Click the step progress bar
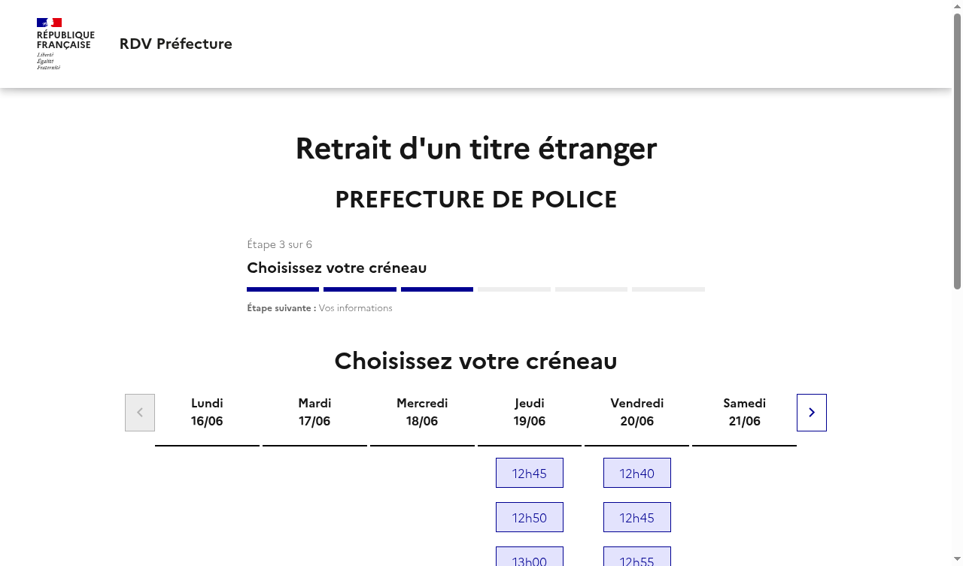 coord(475,289)
